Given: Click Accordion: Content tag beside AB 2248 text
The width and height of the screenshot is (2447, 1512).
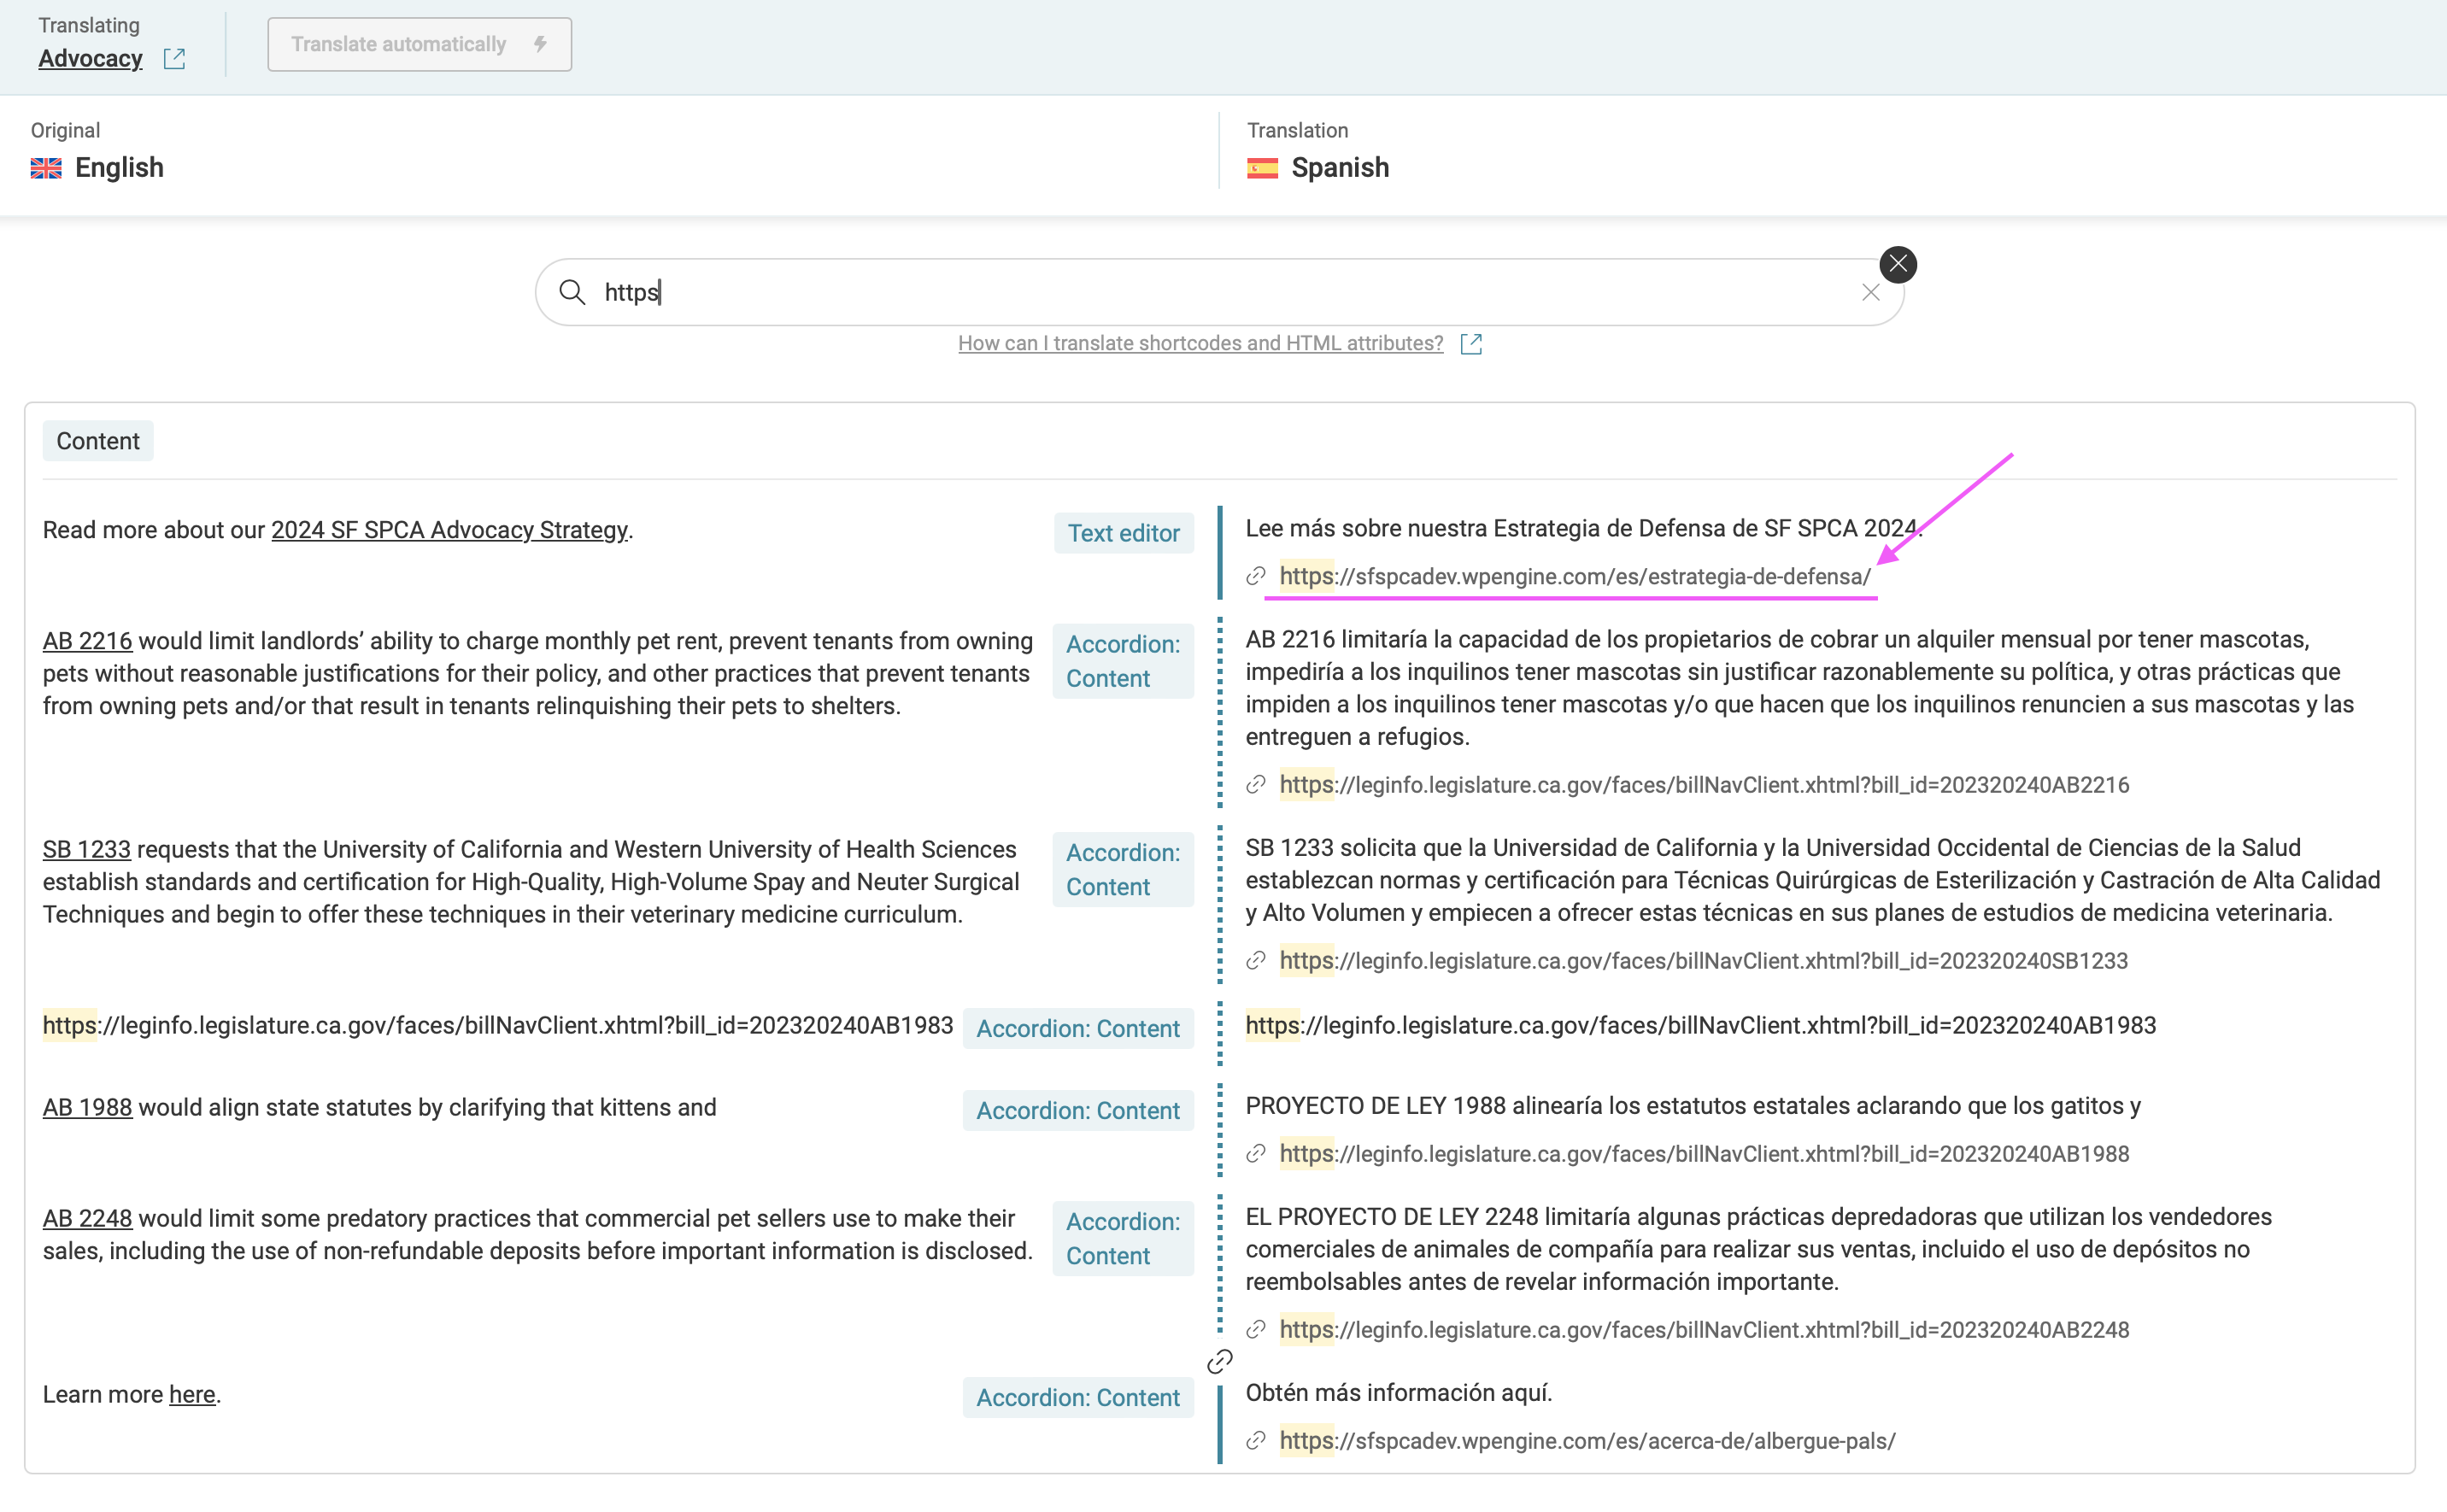Looking at the screenshot, I should pos(1123,1238).
